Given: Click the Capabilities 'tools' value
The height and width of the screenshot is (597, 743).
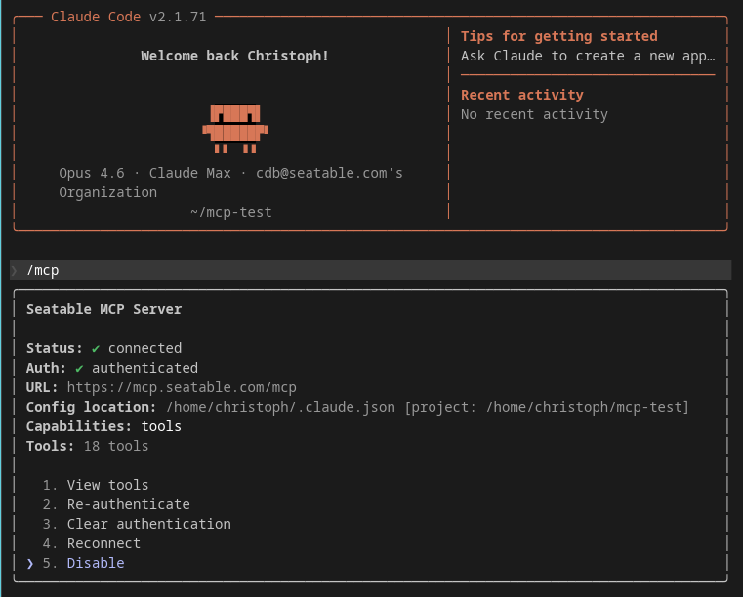Looking at the screenshot, I should [x=161, y=426].
